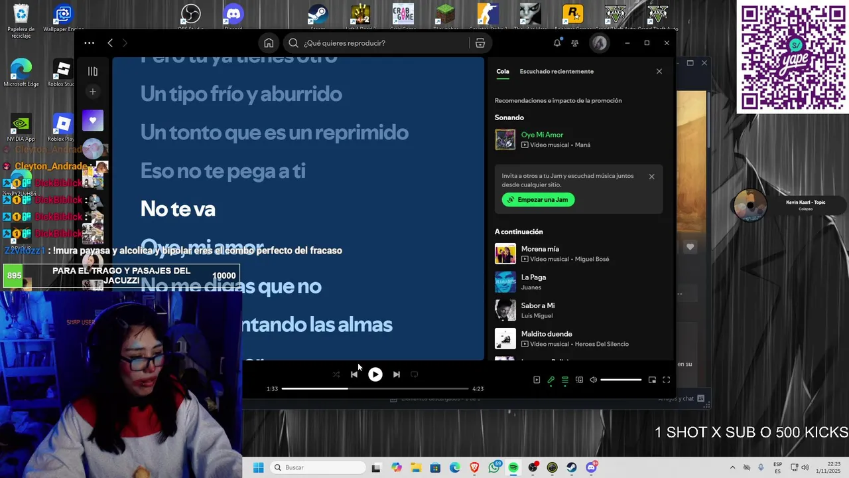Jump to lyric 'Un tipo frío y aburrido'
This screenshot has width=849, height=478.
click(x=241, y=94)
